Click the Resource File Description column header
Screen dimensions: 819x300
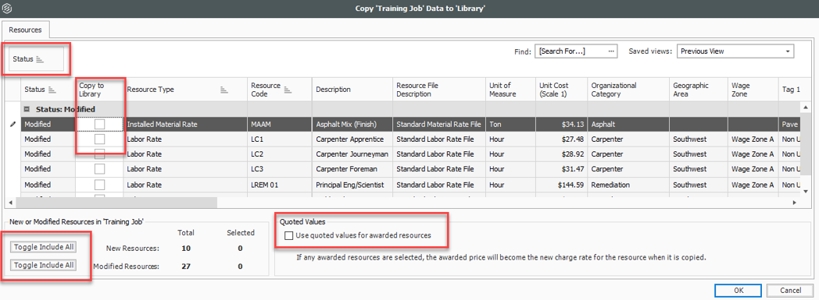pos(438,90)
